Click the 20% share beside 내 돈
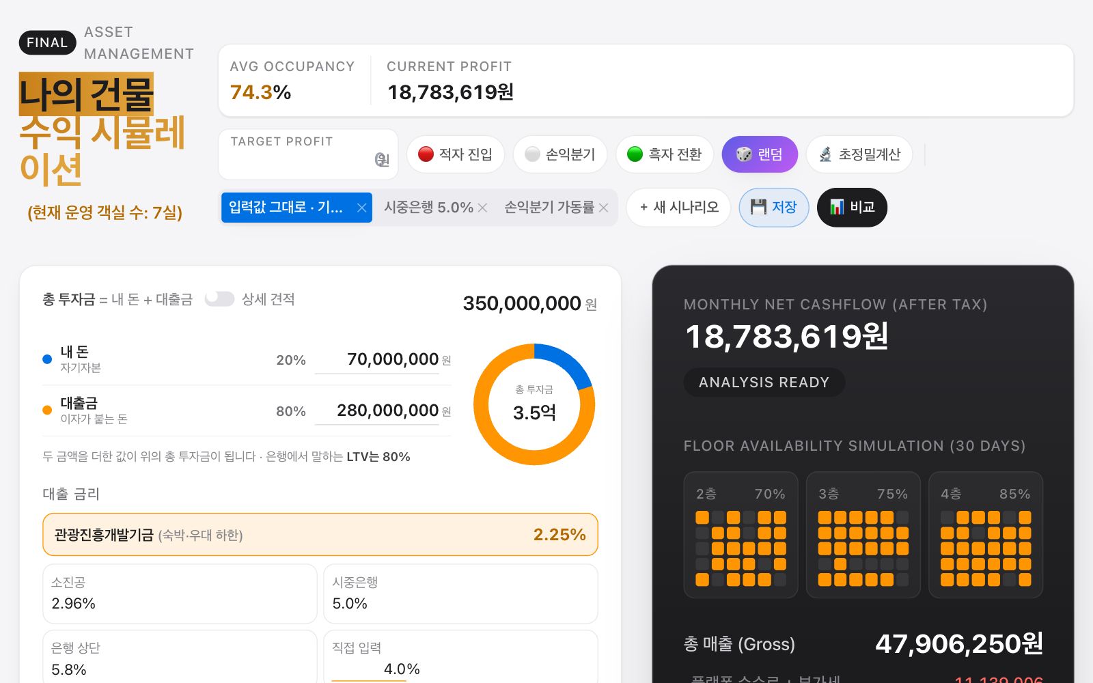 point(291,360)
